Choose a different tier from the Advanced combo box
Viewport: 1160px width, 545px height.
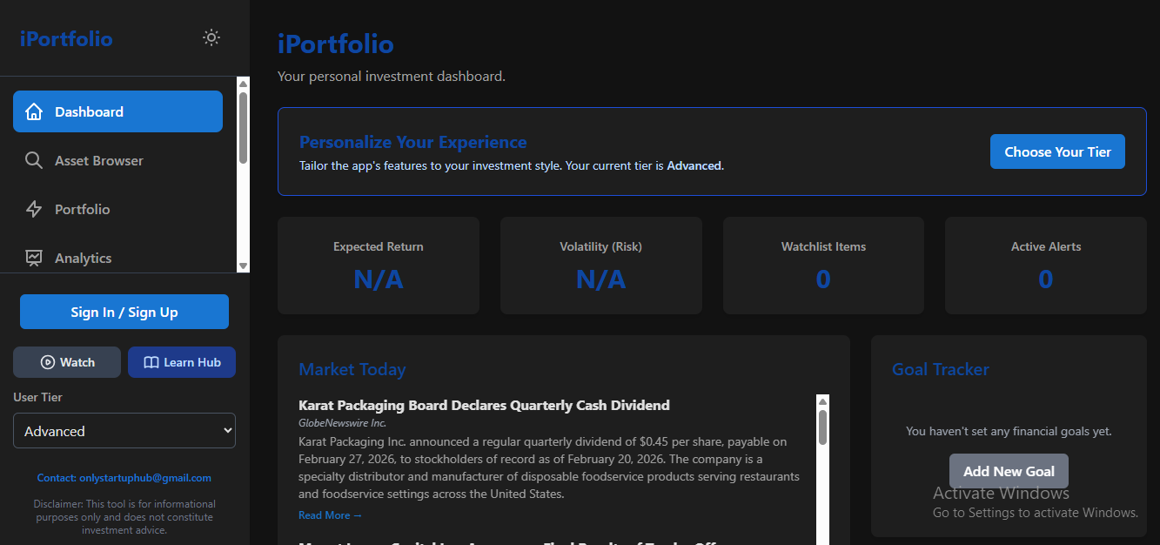point(124,430)
